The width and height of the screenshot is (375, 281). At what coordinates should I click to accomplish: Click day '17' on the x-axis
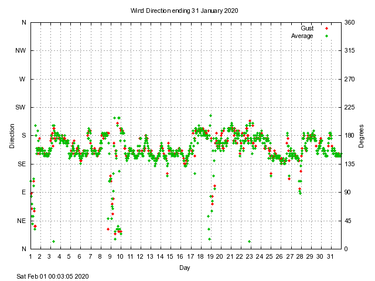point(190,256)
